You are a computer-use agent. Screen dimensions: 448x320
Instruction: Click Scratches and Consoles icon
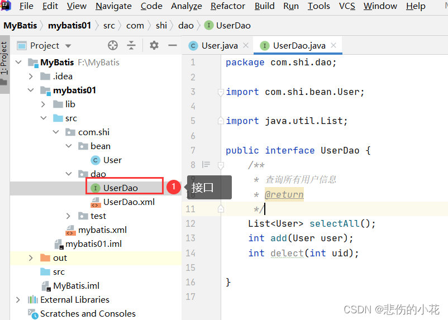pos(33,314)
